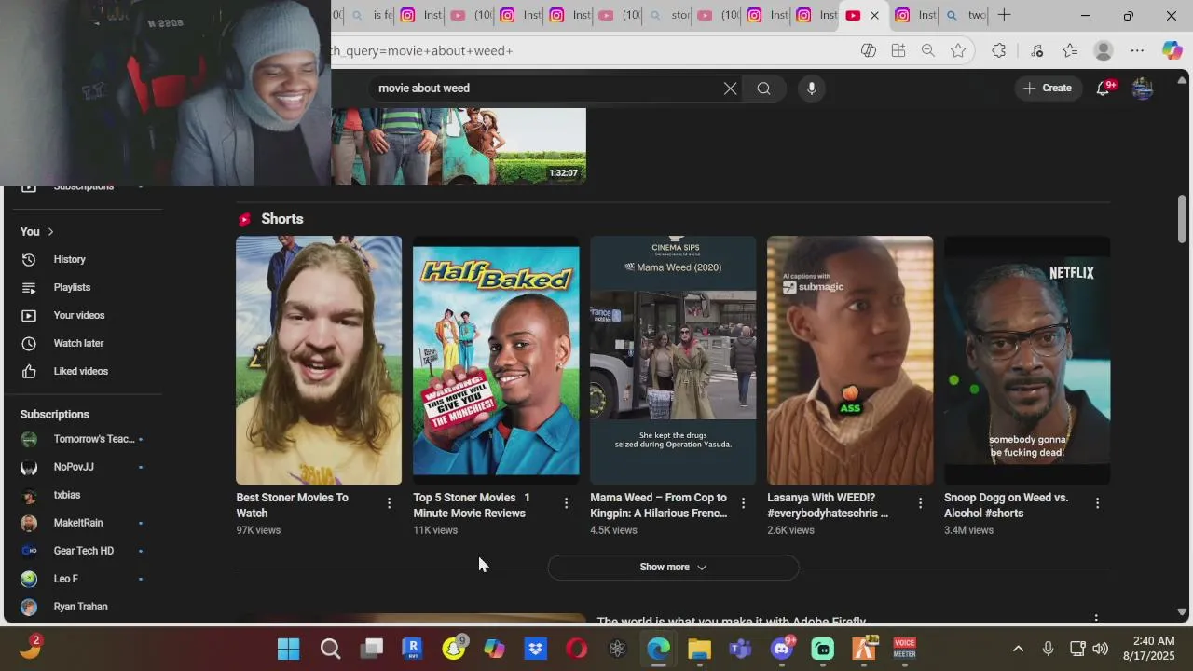This screenshot has height=671, width=1193.
Task: Launch Dropbox from the taskbar
Action: (536, 649)
